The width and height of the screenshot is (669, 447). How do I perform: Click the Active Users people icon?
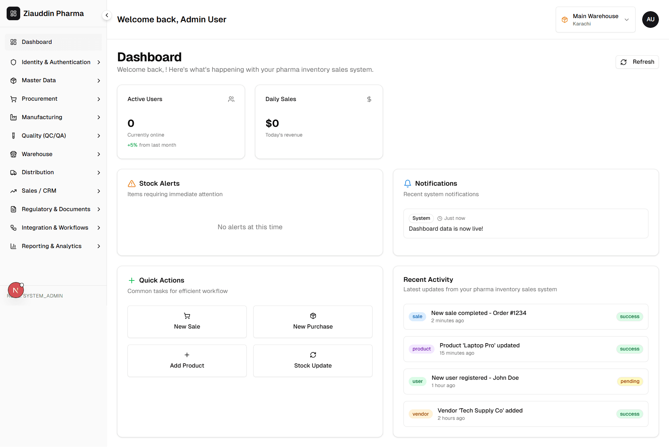click(x=231, y=99)
